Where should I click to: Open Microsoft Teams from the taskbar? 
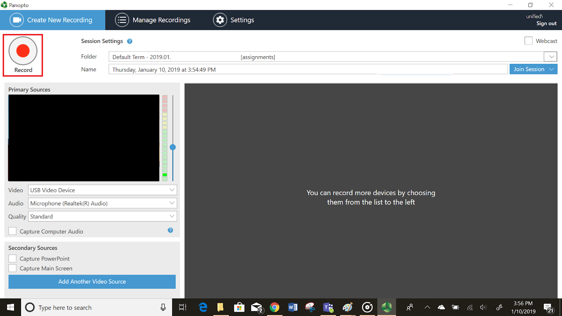(328, 308)
